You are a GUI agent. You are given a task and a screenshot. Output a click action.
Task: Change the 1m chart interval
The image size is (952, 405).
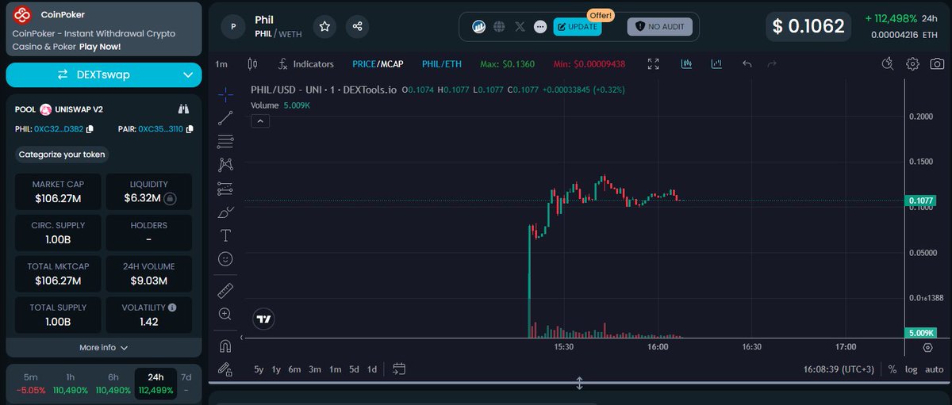[x=221, y=64]
